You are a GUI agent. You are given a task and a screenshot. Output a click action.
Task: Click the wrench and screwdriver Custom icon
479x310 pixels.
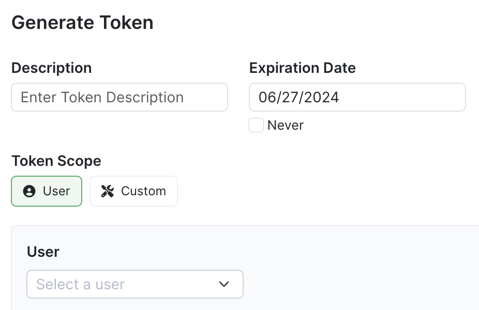click(108, 191)
